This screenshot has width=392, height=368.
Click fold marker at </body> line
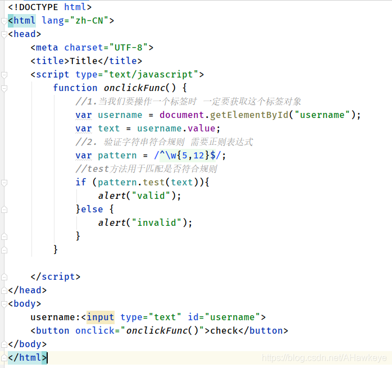(4, 344)
